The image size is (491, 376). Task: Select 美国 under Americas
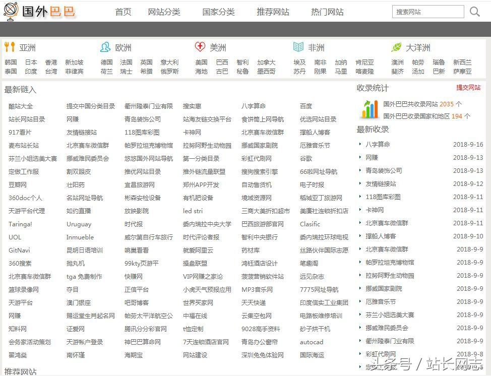201,62
